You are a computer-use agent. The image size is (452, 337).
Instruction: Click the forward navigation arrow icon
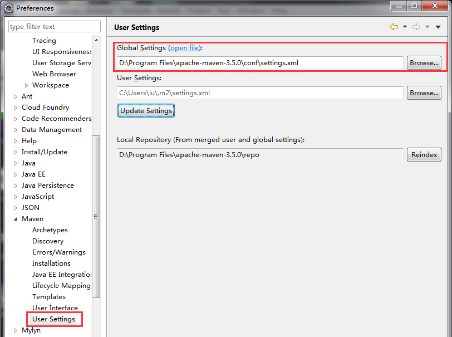416,27
